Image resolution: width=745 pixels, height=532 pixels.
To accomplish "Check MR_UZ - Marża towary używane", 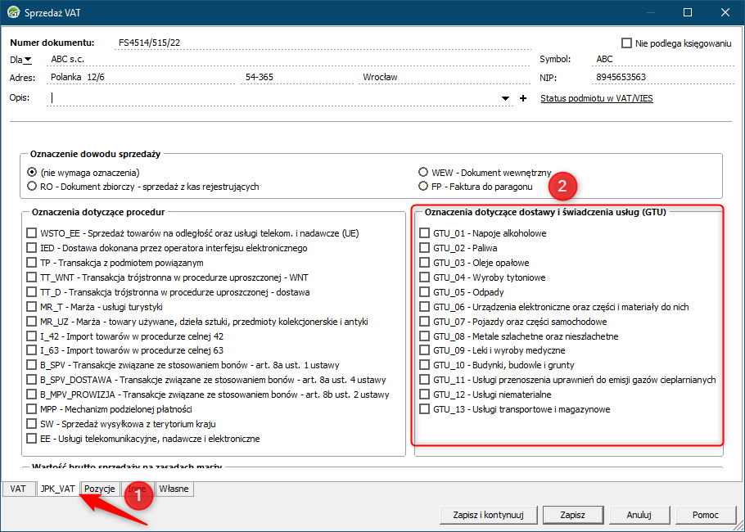I will 31,322.
